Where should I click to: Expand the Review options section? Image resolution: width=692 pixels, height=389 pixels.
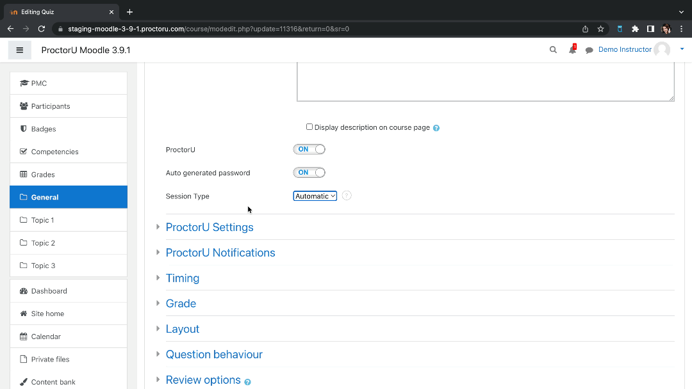tap(203, 380)
